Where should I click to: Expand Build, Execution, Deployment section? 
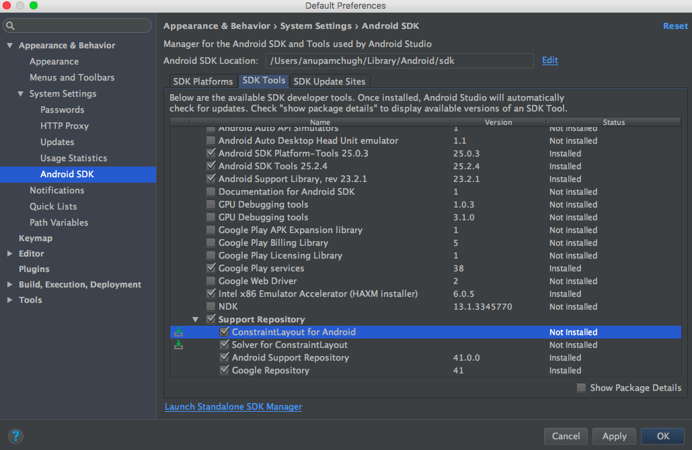9,285
